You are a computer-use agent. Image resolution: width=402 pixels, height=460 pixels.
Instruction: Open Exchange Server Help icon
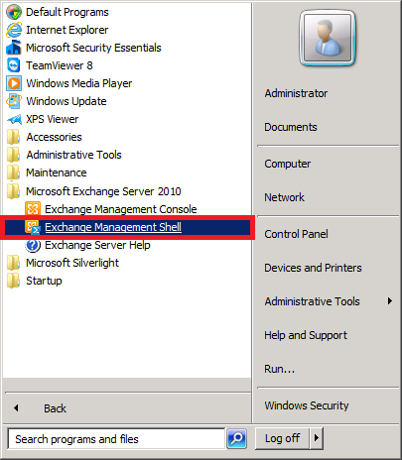click(x=33, y=245)
